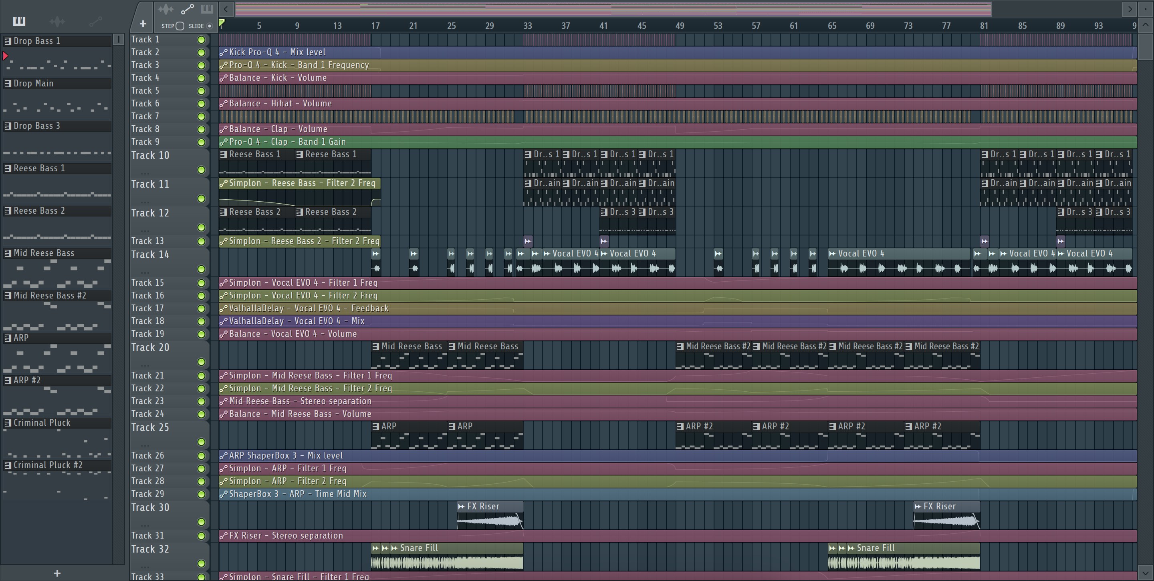Viewport: 1154px width, 581px height.
Task: Mute Track 25 via its green LED
Action: (202, 442)
